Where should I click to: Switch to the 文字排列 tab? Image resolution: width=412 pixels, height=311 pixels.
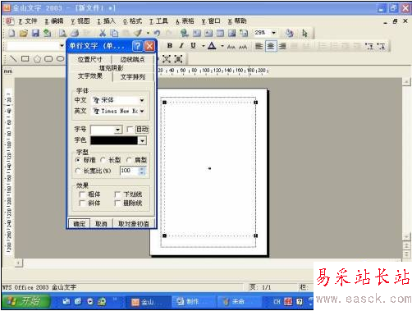click(x=133, y=77)
